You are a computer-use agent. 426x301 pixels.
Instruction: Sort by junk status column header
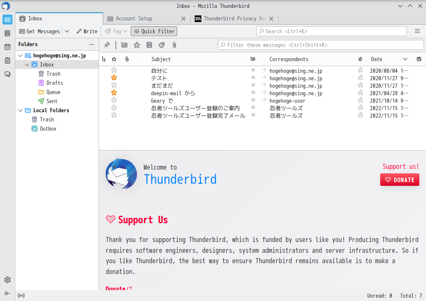(360, 59)
